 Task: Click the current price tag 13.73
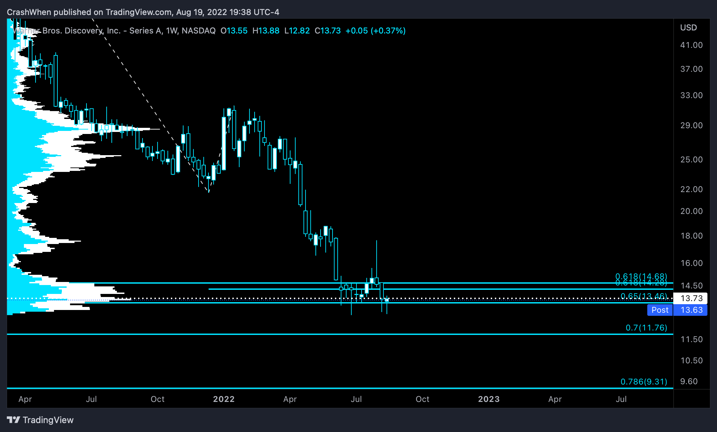click(x=690, y=298)
